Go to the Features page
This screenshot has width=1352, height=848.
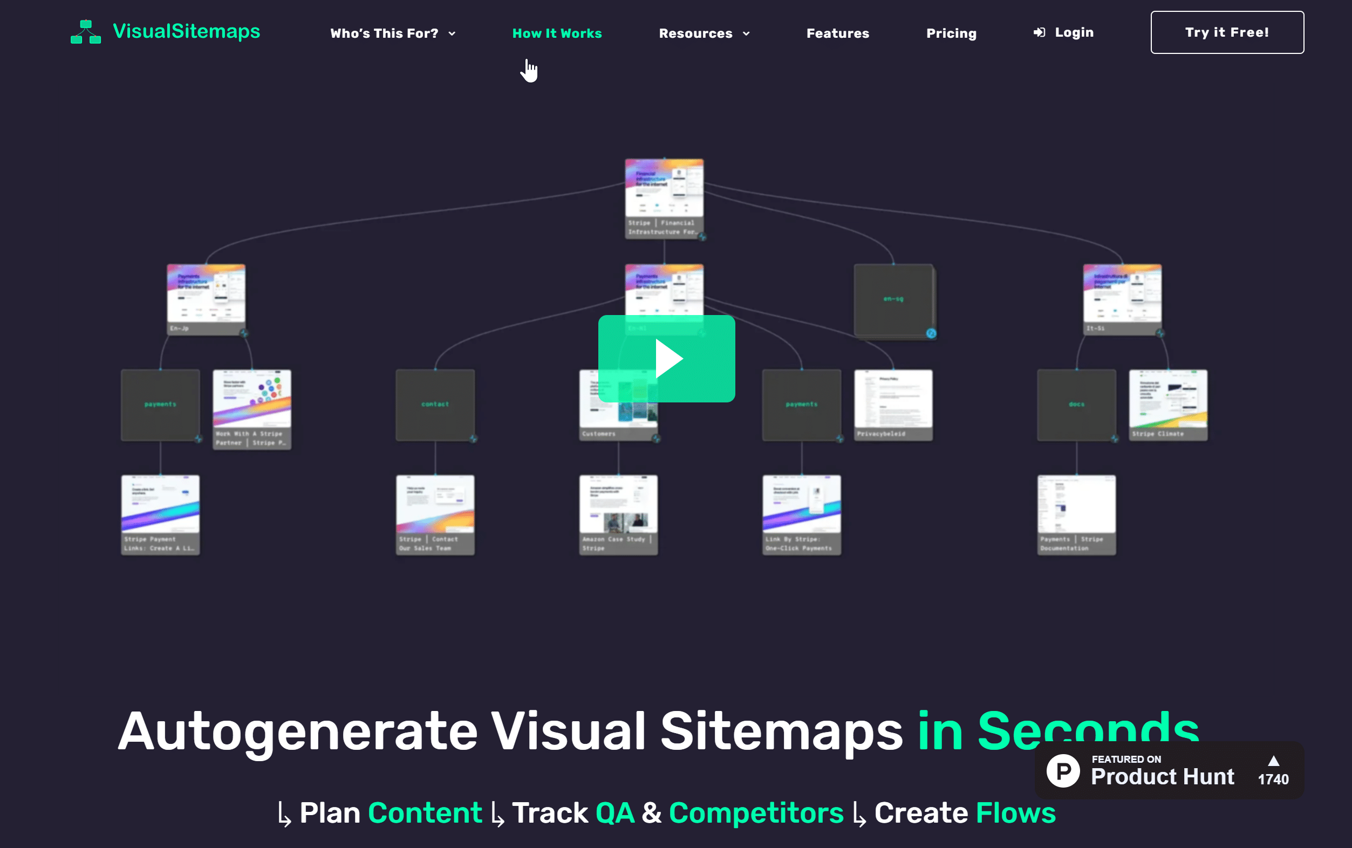[838, 33]
